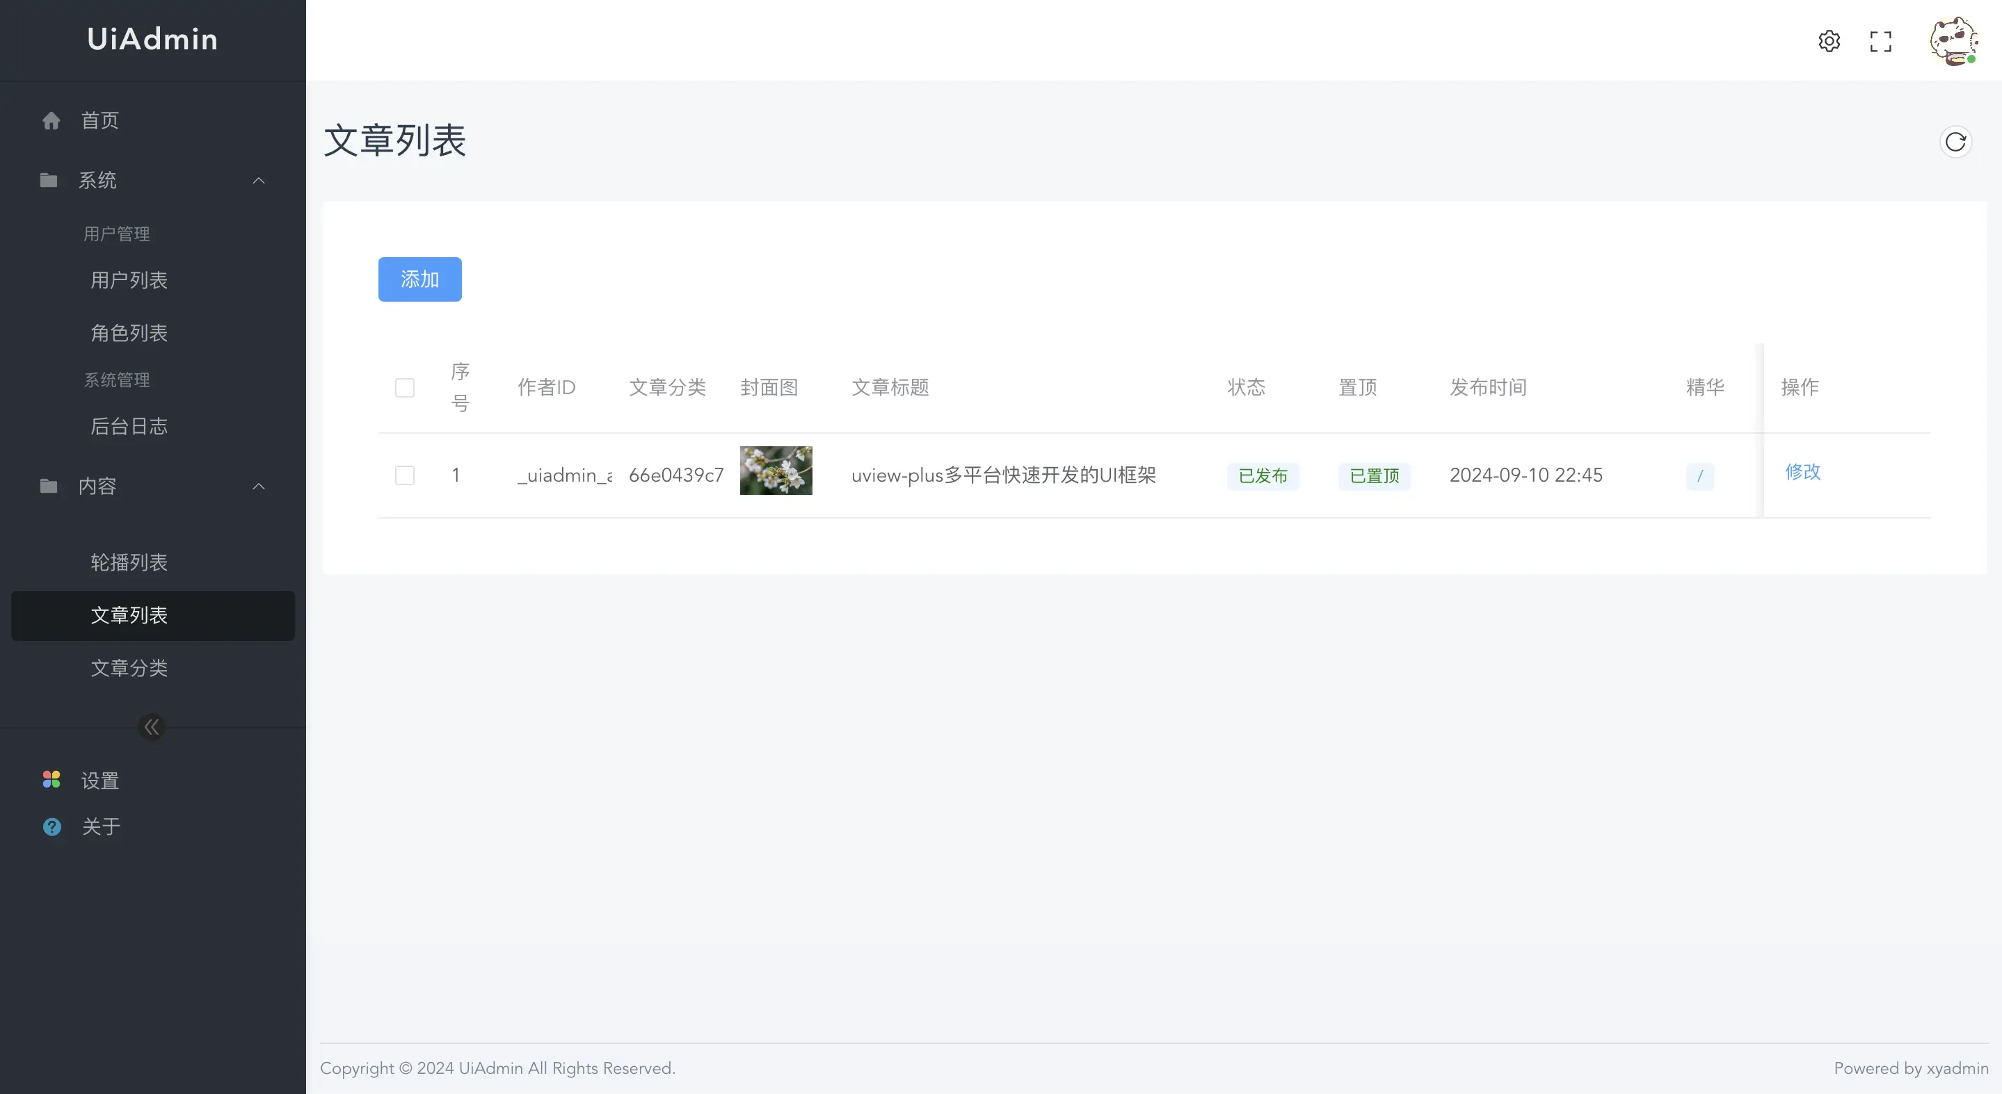
Task: Collapse the 系统 menu group chevron
Action: click(x=259, y=181)
